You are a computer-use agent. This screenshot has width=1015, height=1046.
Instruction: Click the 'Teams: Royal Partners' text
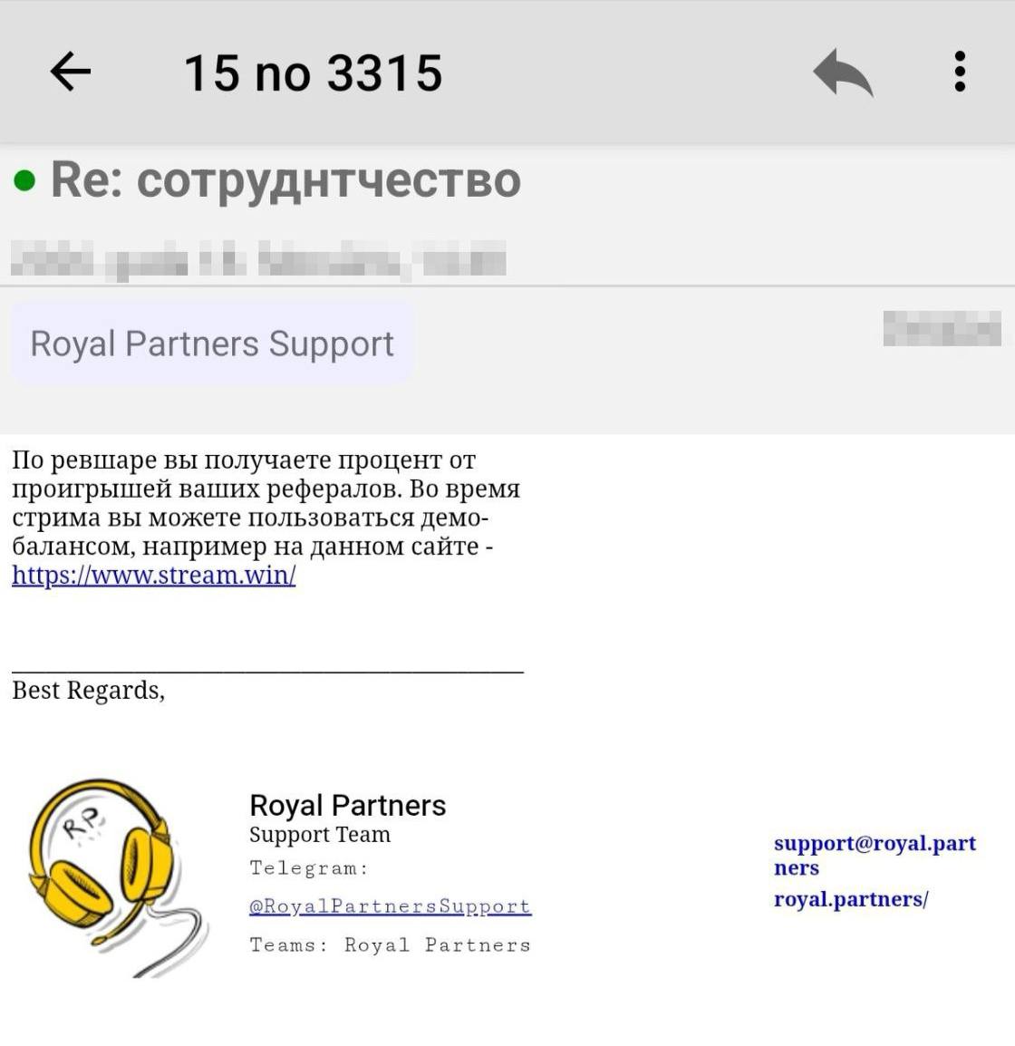[390, 945]
